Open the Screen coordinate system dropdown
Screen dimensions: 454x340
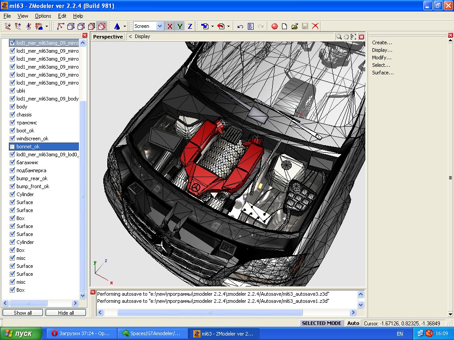160,27
